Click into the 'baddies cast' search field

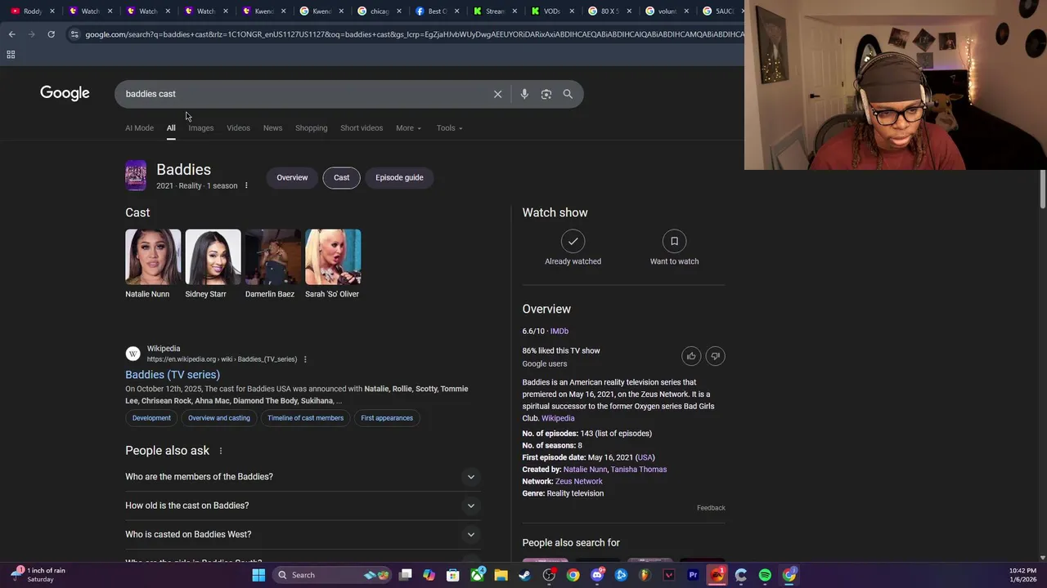(303, 94)
